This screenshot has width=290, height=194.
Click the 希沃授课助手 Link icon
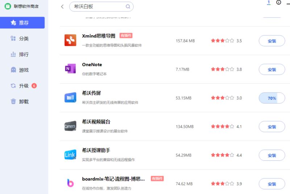point(70,155)
